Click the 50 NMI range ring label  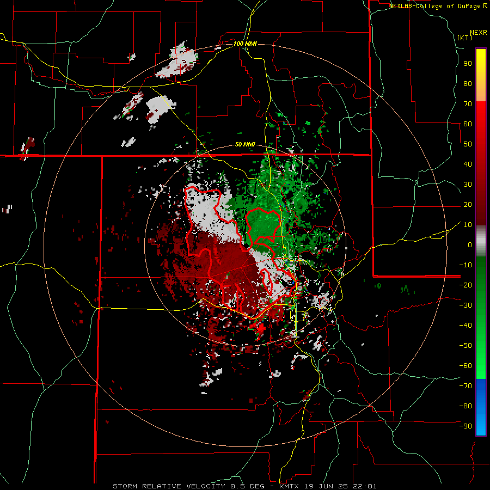point(245,145)
